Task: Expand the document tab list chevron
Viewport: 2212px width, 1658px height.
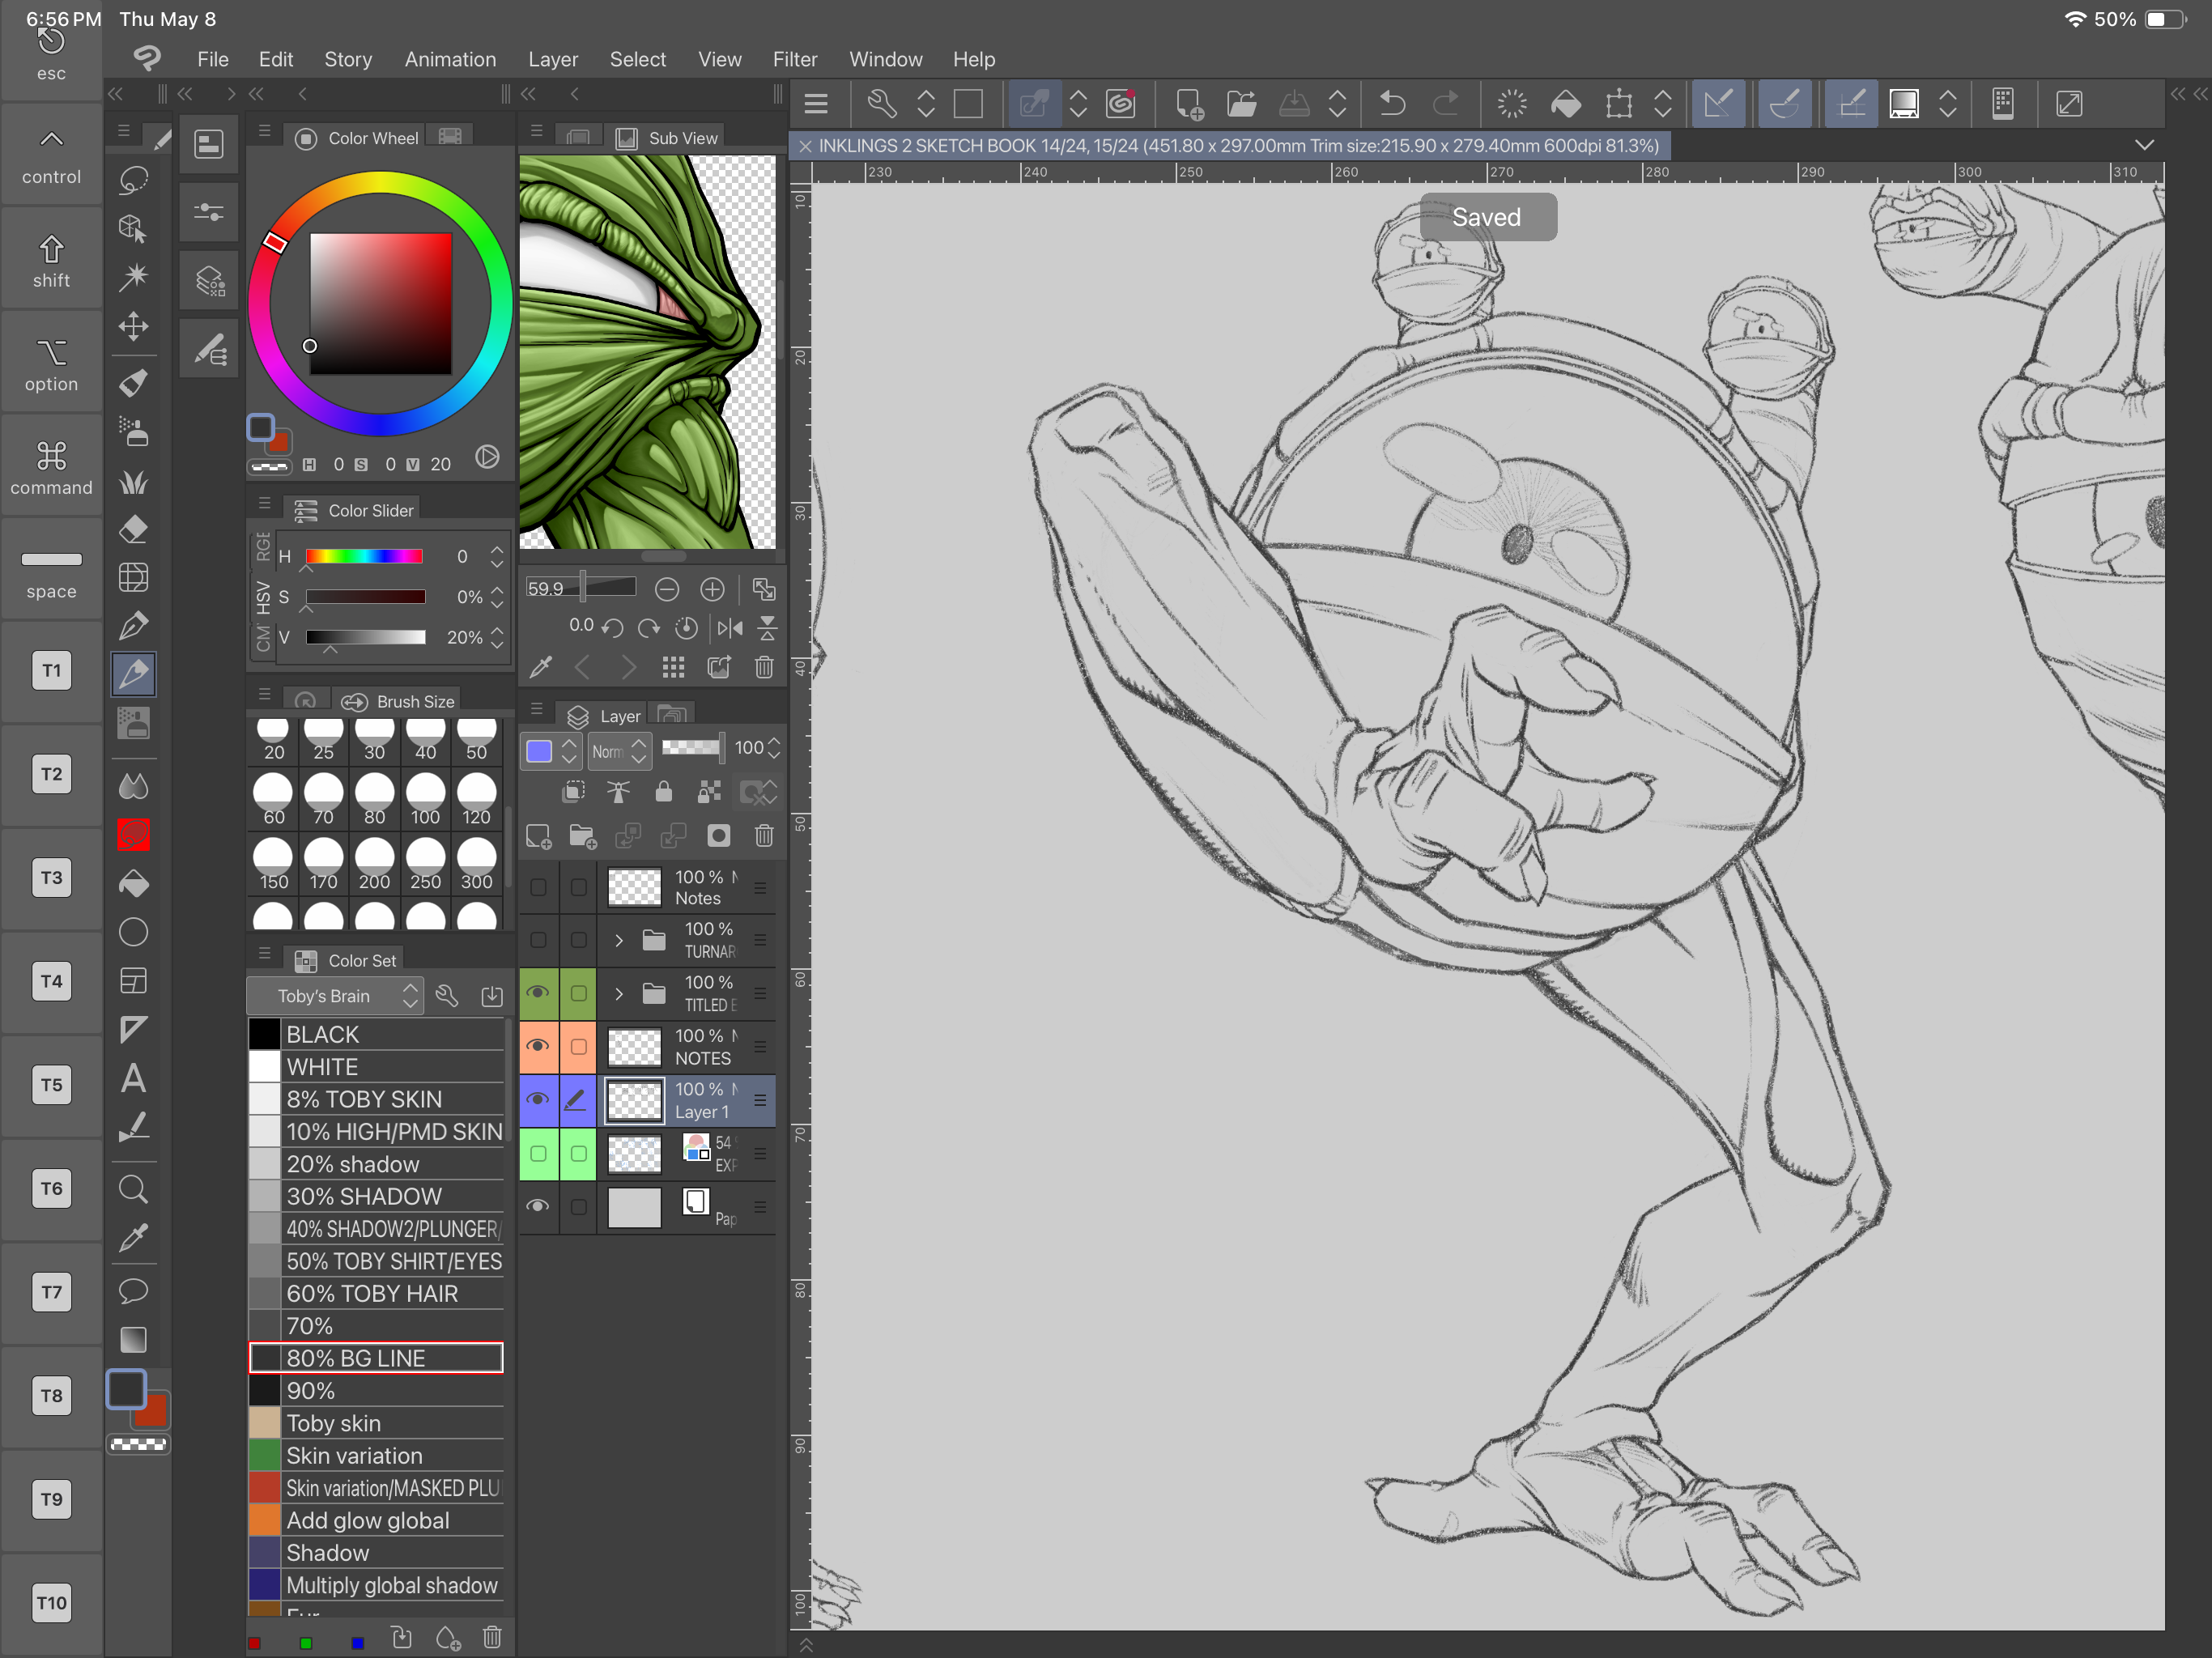Action: click(x=2144, y=146)
